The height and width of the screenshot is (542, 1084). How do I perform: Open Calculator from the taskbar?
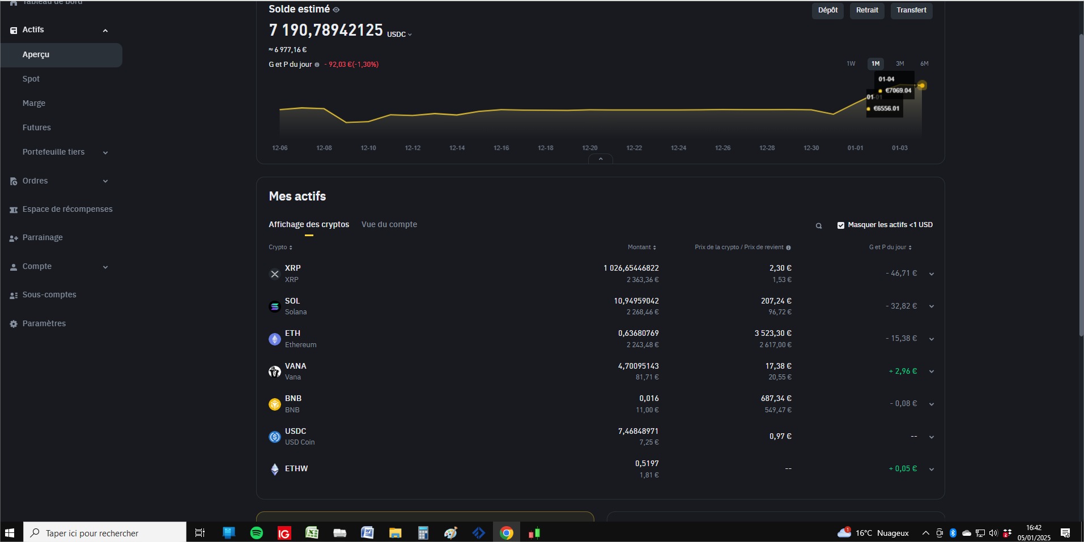(x=423, y=533)
